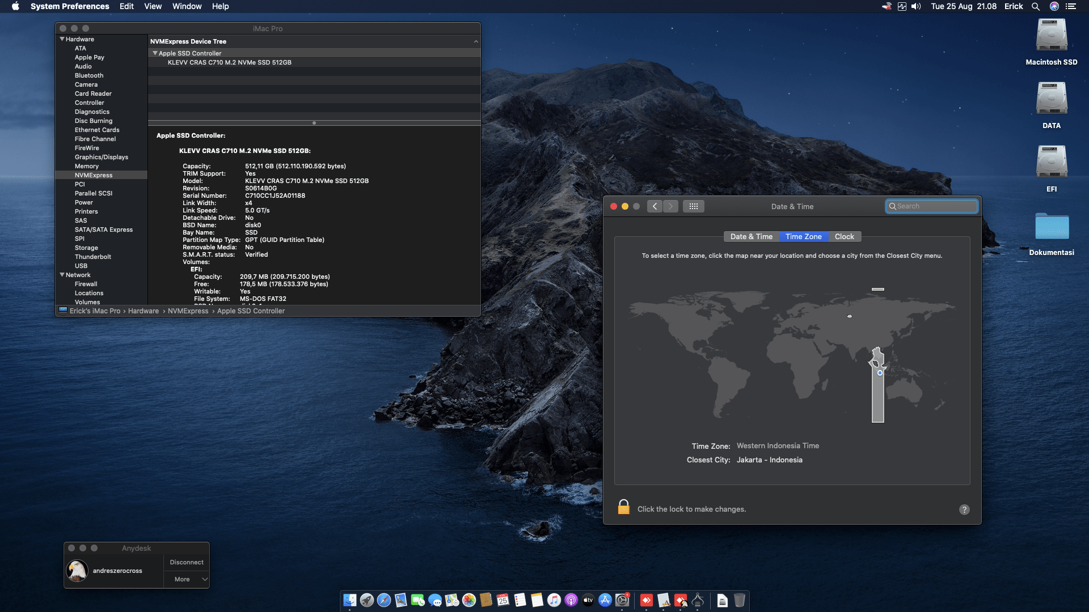Collapse the Network section in sidebar
Image resolution: width=1089 pixels, height=612 pixels.
pyautogui.click(x=62, y=275)
